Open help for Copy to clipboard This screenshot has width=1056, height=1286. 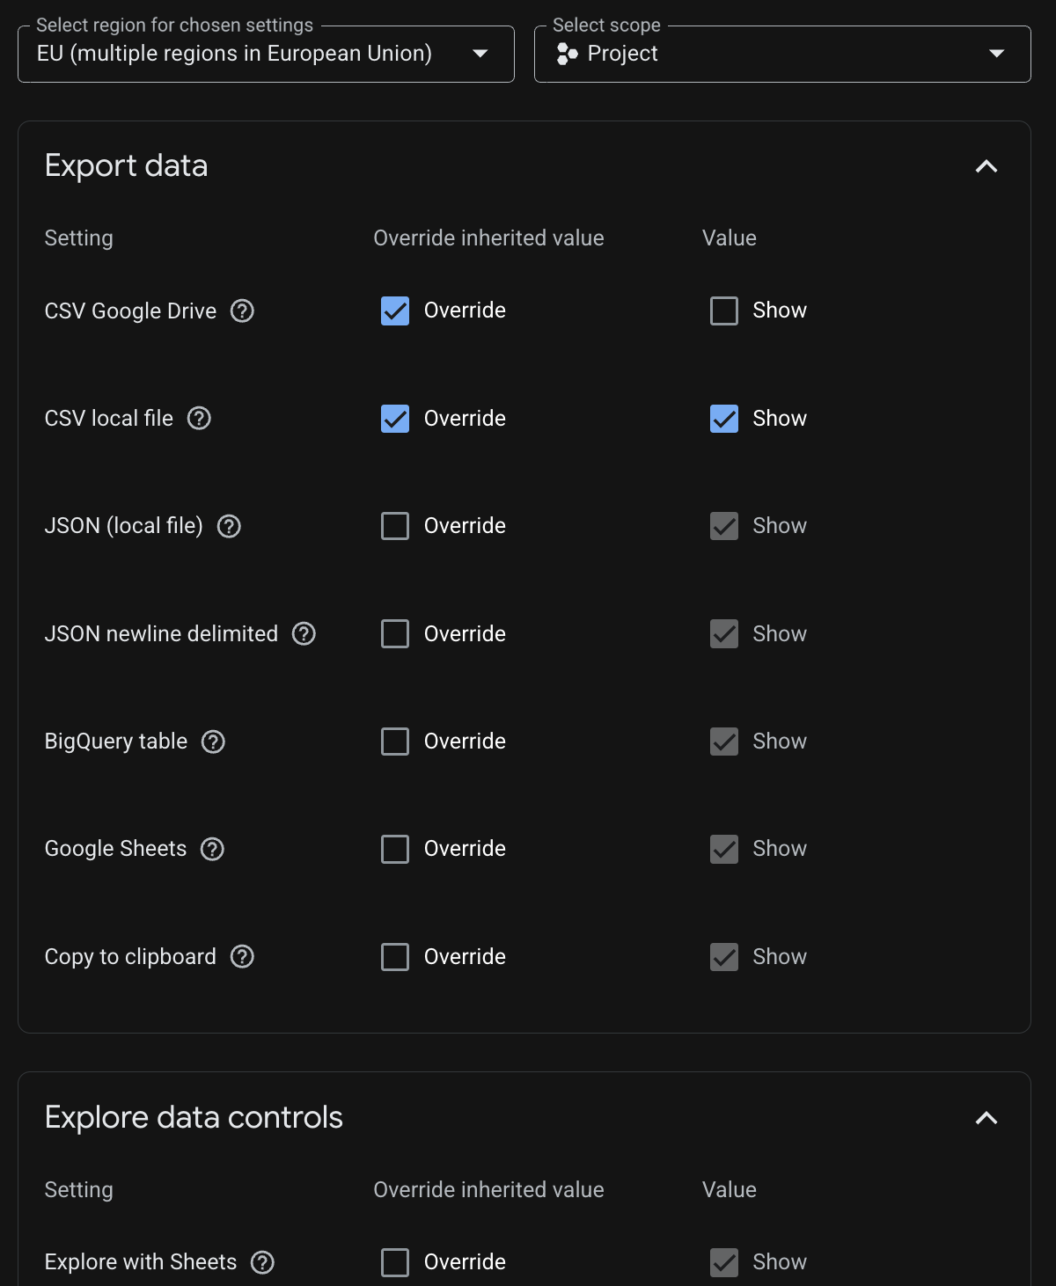click(242, 956)
